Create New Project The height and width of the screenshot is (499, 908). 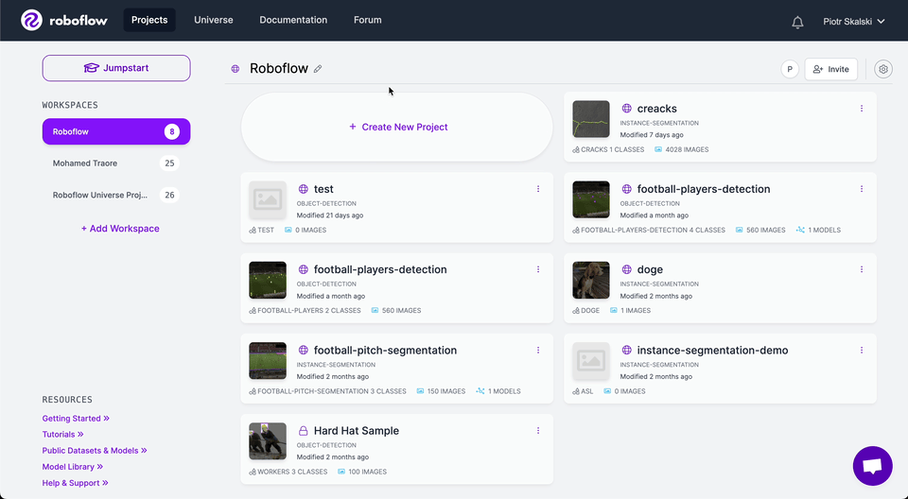click(x=397, y=127)
